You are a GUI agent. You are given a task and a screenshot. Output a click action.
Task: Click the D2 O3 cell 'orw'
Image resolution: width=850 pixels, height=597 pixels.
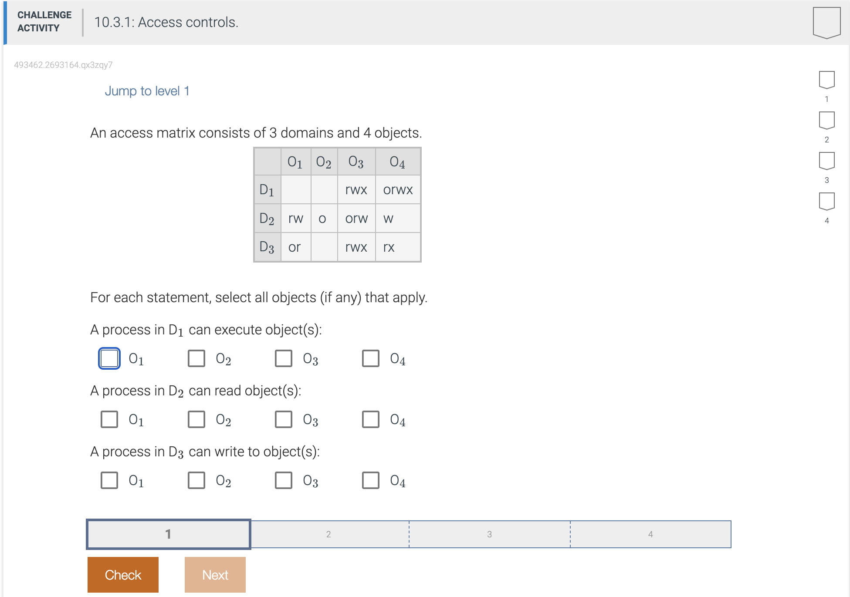(356, 218)
